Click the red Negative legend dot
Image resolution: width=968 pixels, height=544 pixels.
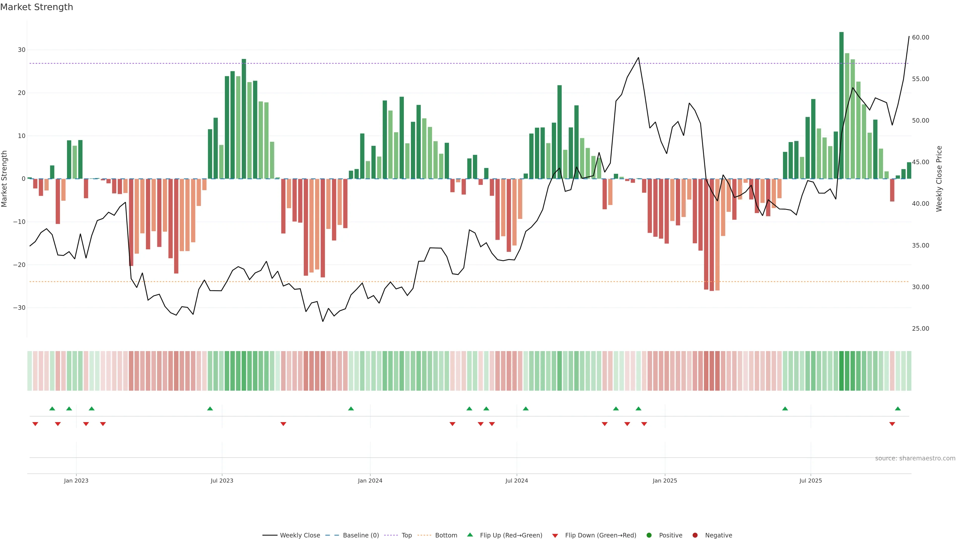695,535
